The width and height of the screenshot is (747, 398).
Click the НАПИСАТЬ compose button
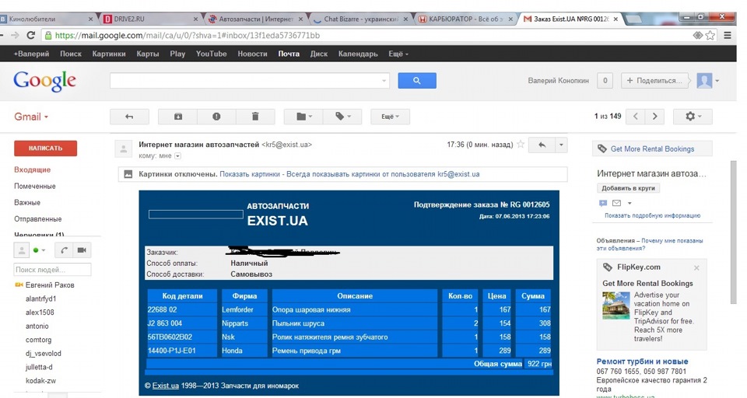(45, 148)
